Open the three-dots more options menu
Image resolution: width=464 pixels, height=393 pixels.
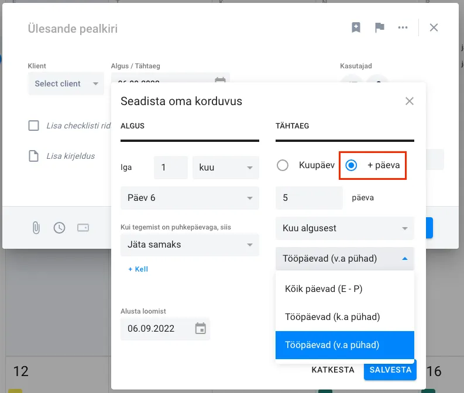pyautogui.click(x=403, y=27)
